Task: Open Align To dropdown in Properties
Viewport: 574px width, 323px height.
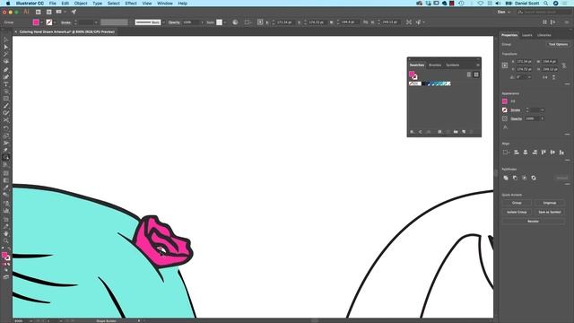Action: coord(506,153)
